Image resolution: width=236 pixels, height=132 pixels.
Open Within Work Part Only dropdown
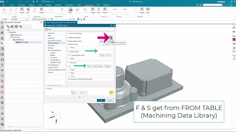[41, 19]
